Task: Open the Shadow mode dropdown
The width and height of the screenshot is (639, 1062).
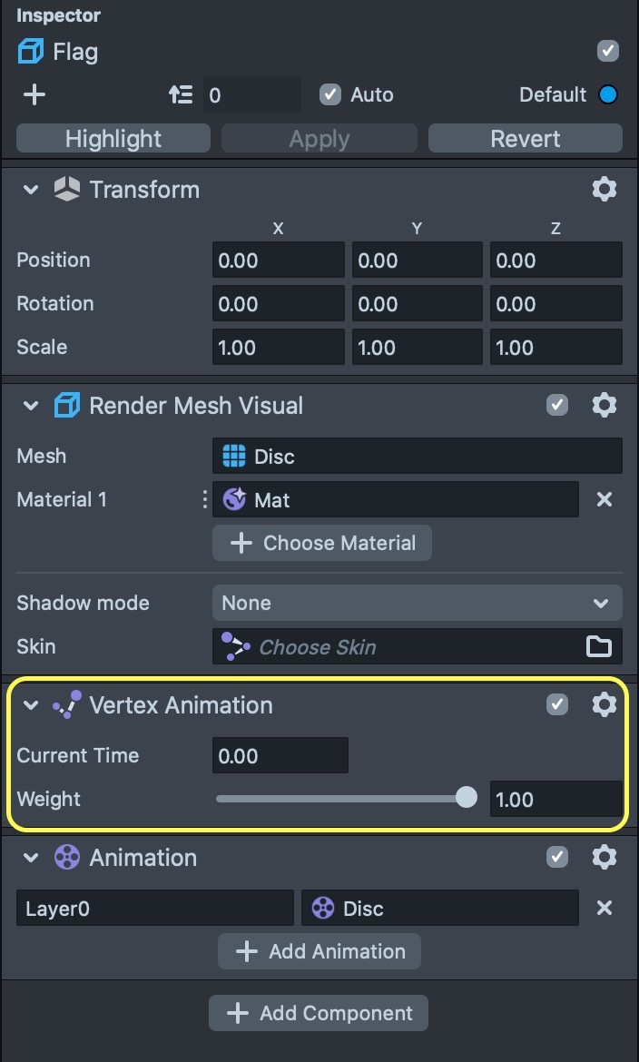Action: (417, 603)
